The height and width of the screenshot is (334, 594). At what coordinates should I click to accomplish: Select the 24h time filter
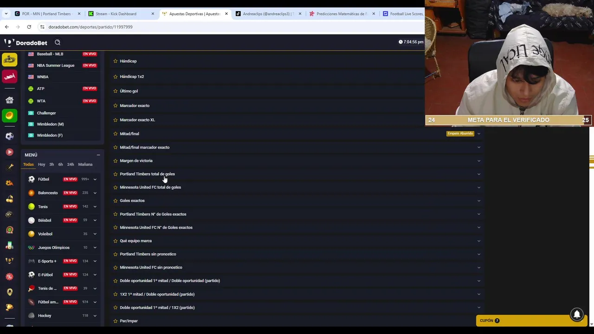(71, 164)
